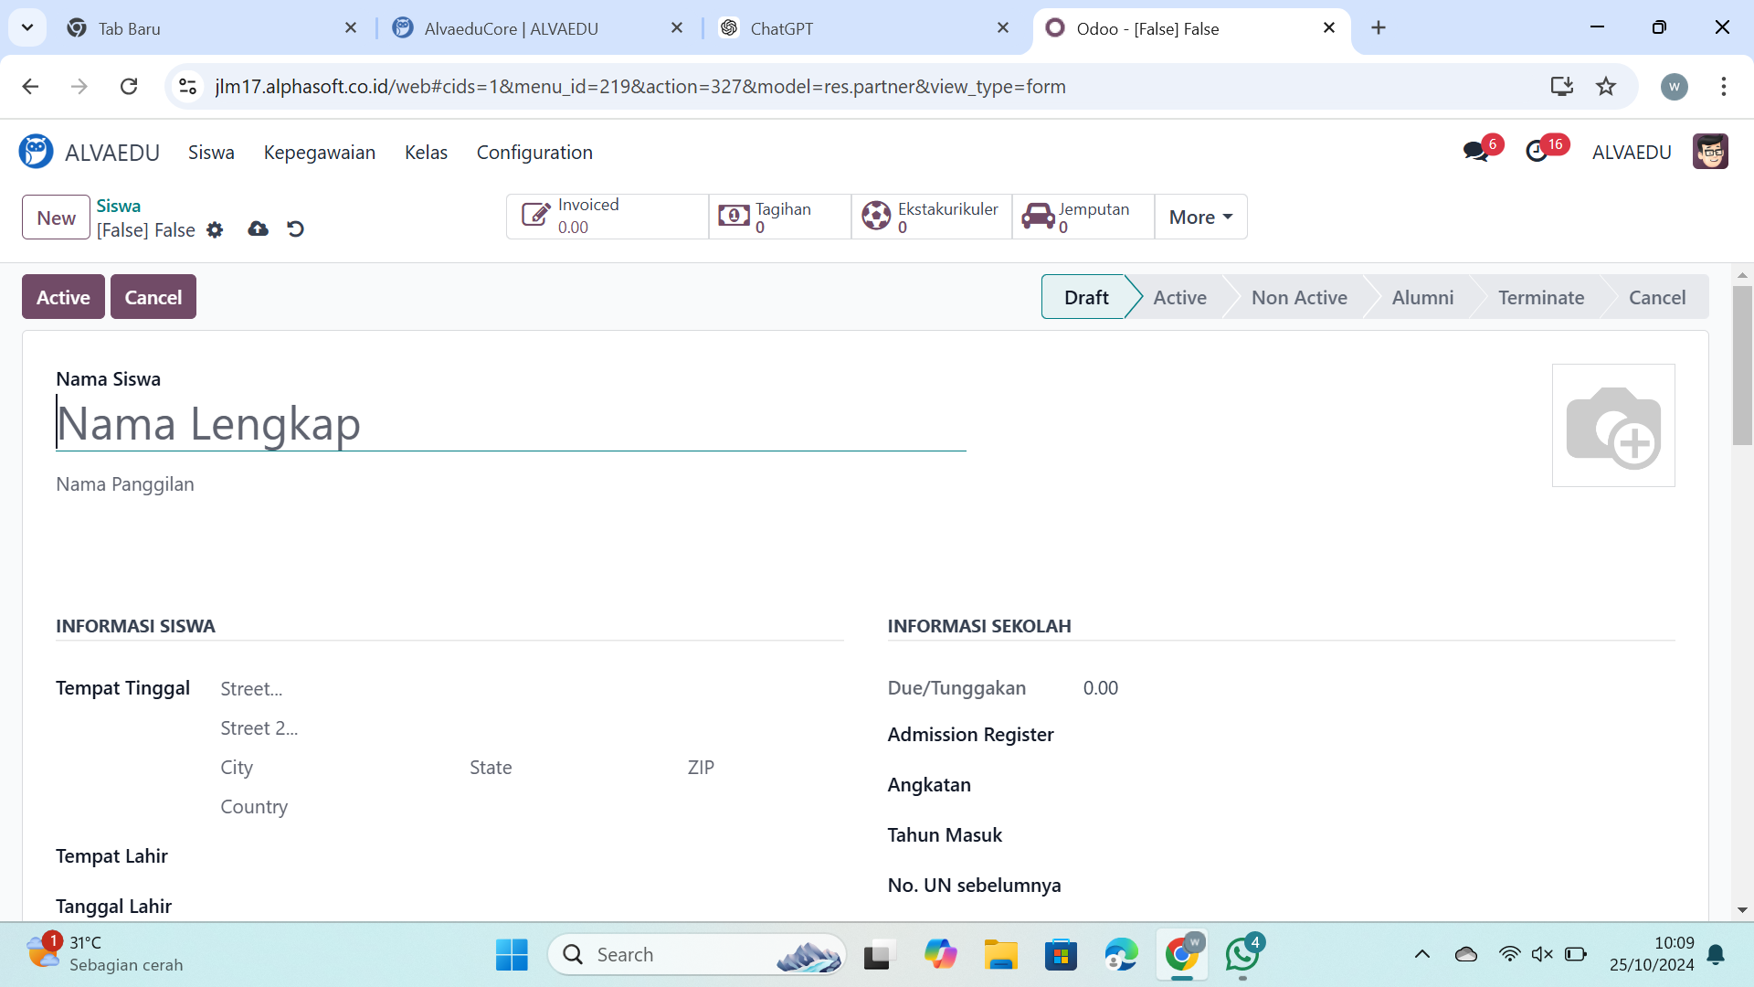Click the discard changes undo icon
This screenshot has width=1754, height=987.
(295, 229)
